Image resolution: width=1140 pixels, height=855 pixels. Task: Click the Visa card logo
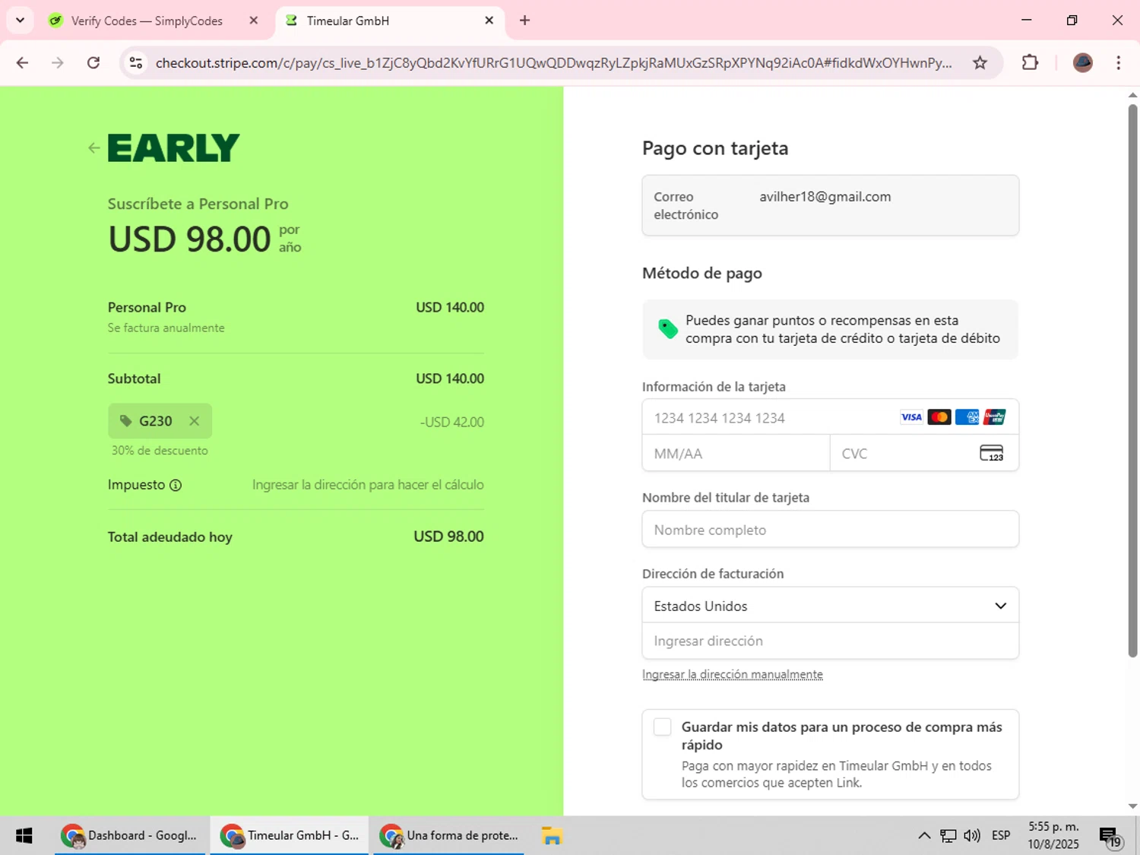911,417
